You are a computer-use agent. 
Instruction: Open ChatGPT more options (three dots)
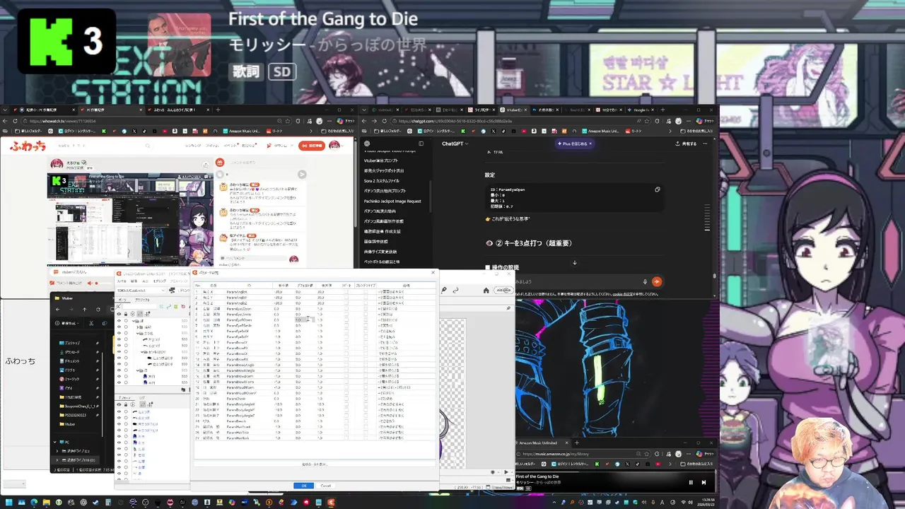(x=705, y=144)
